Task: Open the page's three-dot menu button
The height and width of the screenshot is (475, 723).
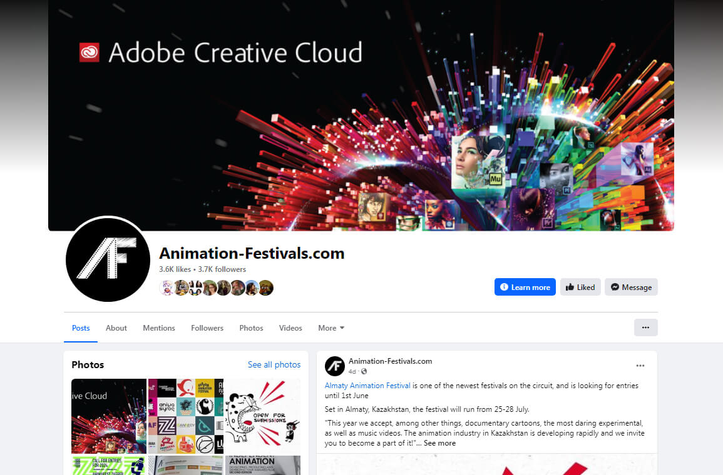Action: coord(645,327)
